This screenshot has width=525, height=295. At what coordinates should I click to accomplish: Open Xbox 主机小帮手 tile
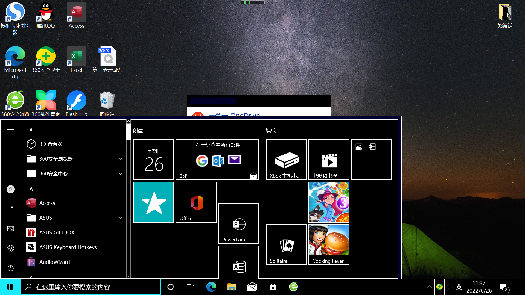(x=286, y=160)
